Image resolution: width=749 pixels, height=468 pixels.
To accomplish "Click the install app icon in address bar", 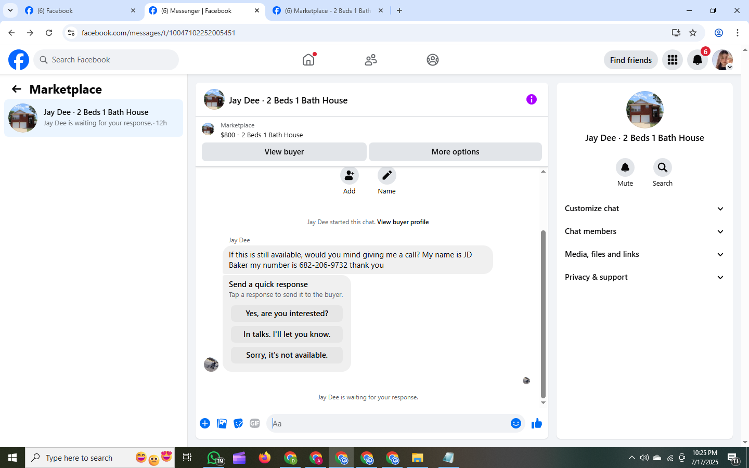I will pyautogui.click(x=676, y=33).
